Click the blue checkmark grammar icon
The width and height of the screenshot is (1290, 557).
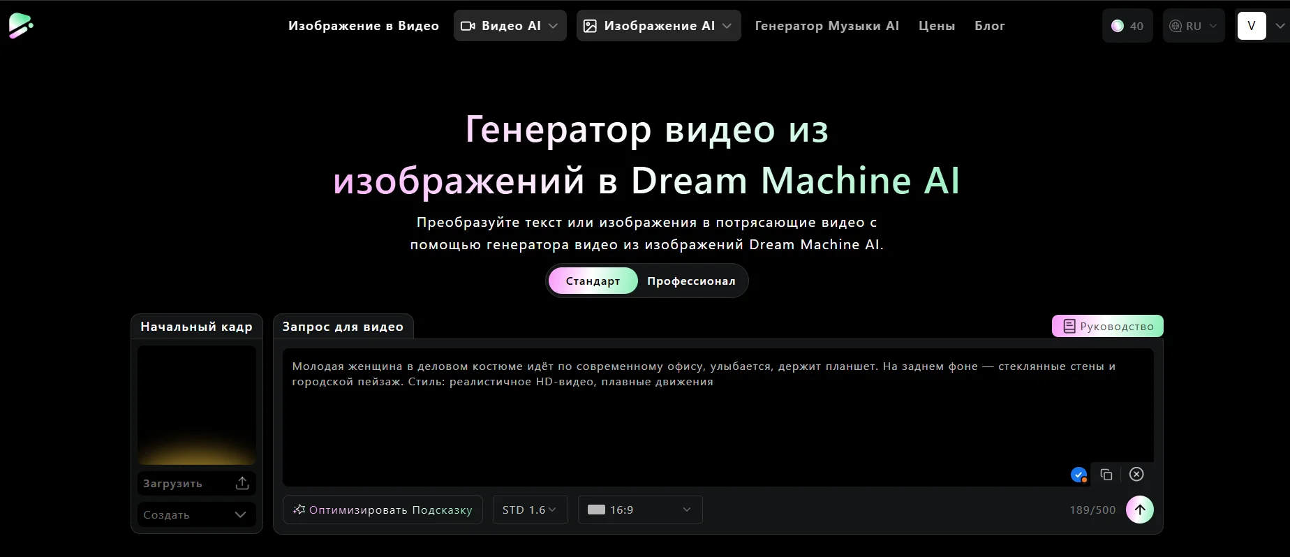click(x=1078, y=475)
